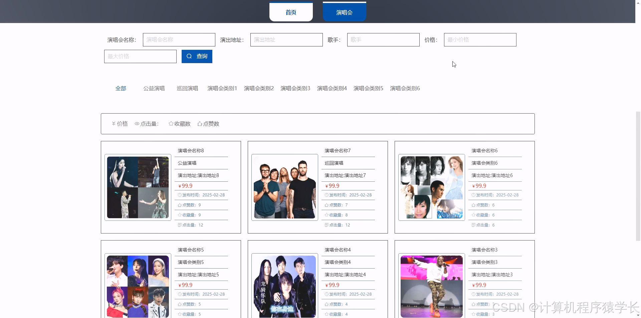641x318 pixels.
Task: Click the 点击量 icon on 演唱会名称8 card
Action: [180, 225]
